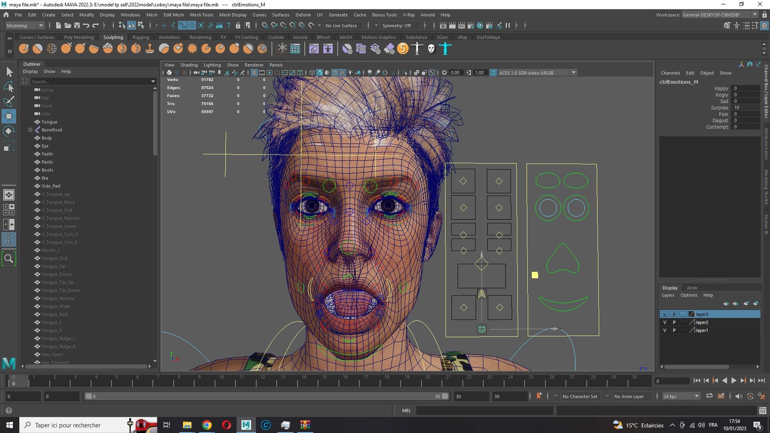The width and height of the screenshot is (770, 433).
Task: Activate the Scale tool in toolbox
Action: click(9, 146)
